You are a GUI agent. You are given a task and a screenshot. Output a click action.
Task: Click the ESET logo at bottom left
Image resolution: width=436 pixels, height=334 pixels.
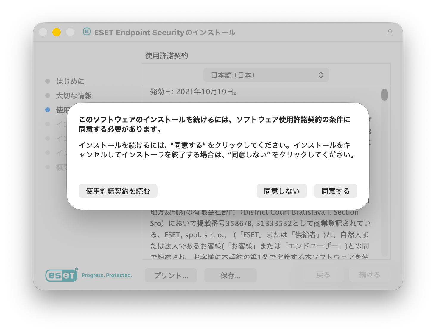pyautogui.click(x=61, y=275)
